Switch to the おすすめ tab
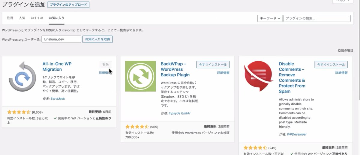The width and height of the screenshot is (360, 155). pyautogui.click(x=37, y=18)
